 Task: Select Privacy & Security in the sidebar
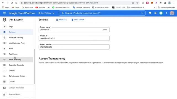tap(16, 37)
